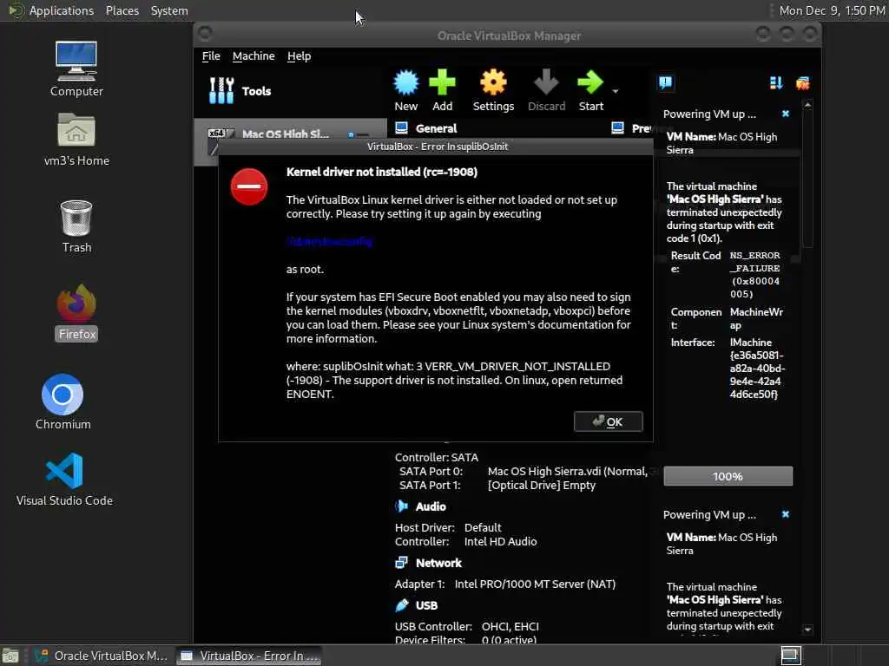Click the Discard state arrow icon

[x=547, y=90]
